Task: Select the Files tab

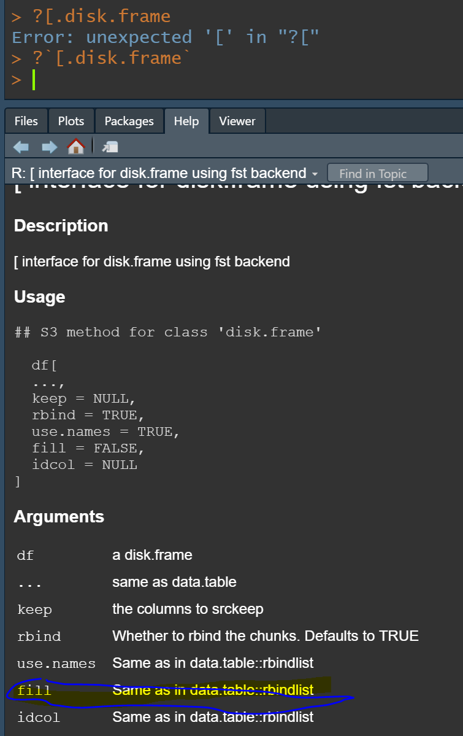Action: coord(26,120)
